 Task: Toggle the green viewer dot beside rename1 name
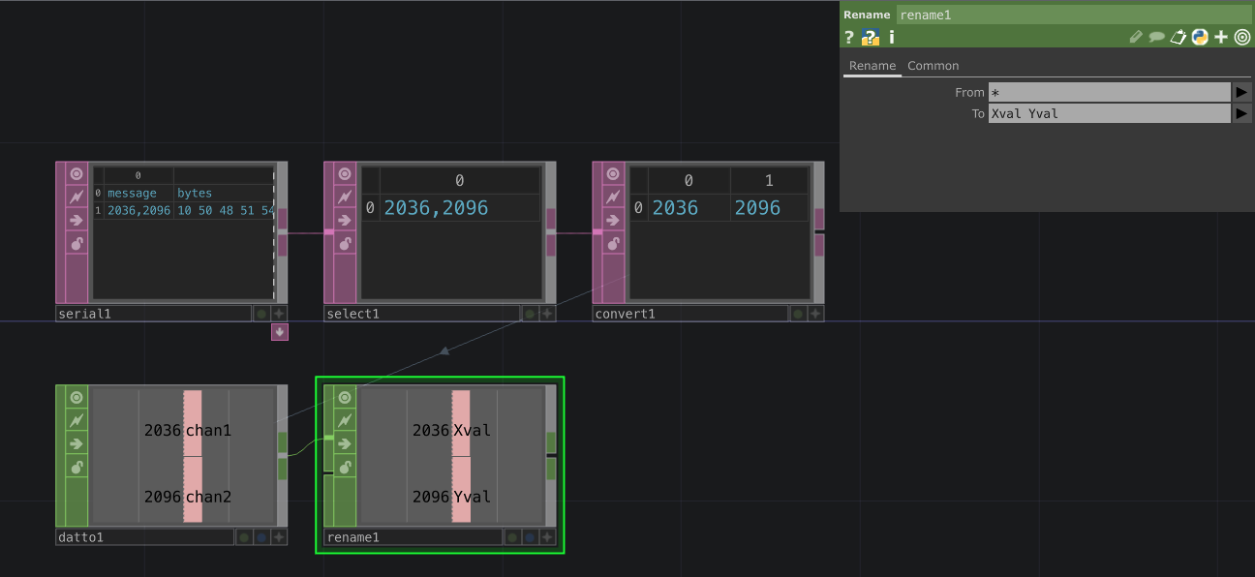[511, 536]
